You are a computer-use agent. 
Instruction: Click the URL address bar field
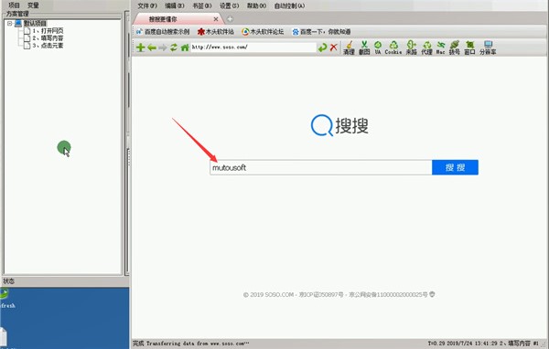[x=253, y=48]
